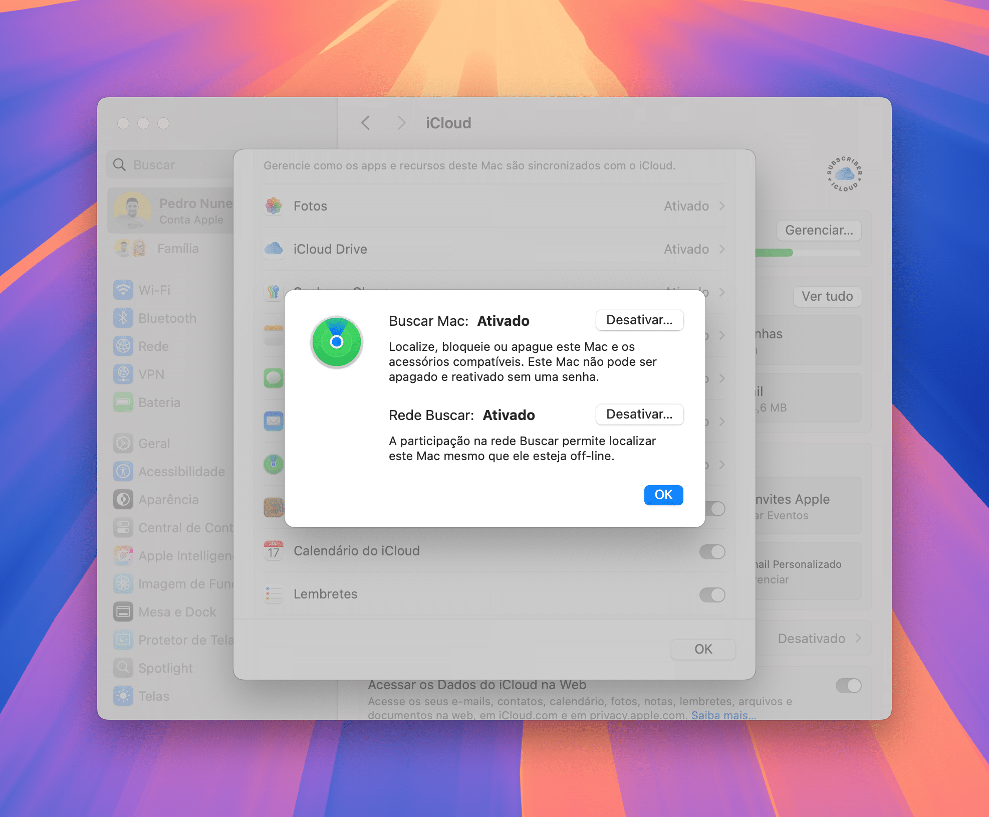The image size is (989, 817).
Task: Click the Aparência icon
Action: [x=123, y=500]
